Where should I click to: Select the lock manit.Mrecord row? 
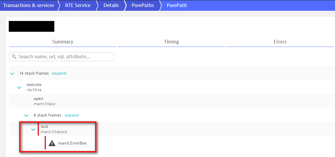pos(54,129)
